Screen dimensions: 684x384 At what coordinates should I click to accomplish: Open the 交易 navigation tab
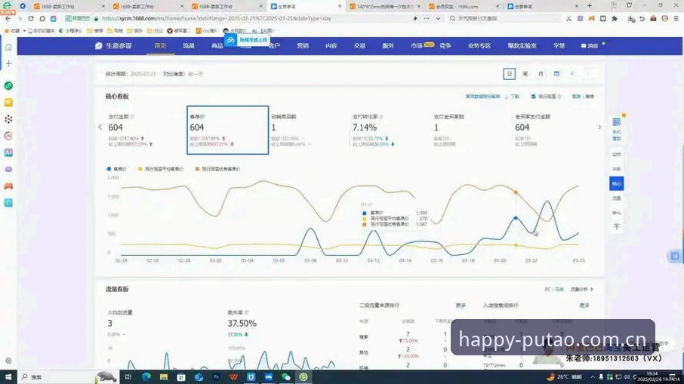[x=359, y=46]
